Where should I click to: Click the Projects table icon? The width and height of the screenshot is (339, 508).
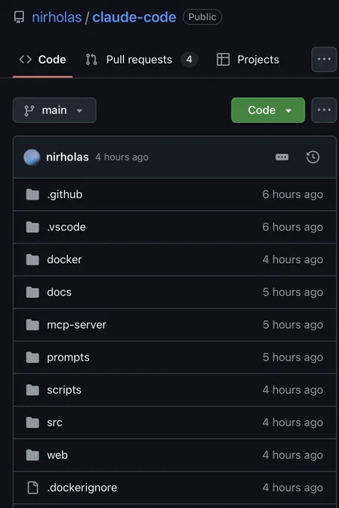point(223,60)
